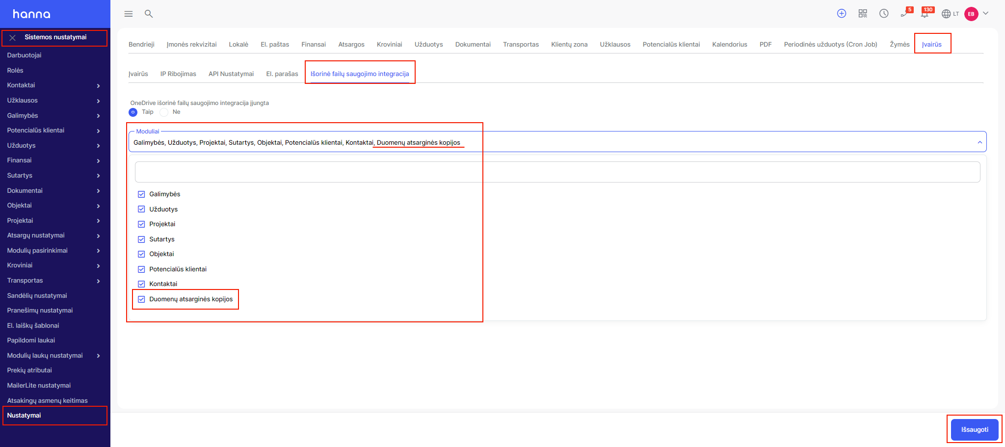Open Prekių atributai in sidebar

click(29, 370)
